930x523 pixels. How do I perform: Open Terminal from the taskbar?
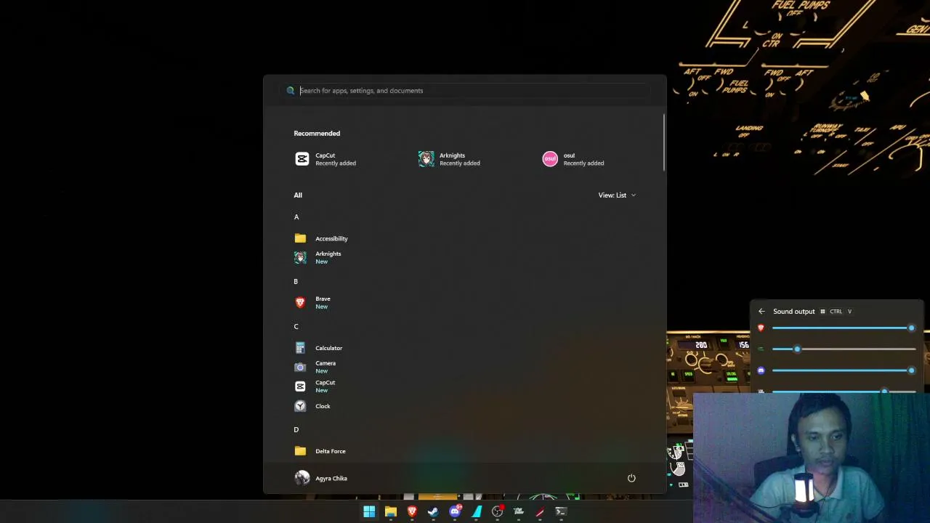(x=561, y=511)
